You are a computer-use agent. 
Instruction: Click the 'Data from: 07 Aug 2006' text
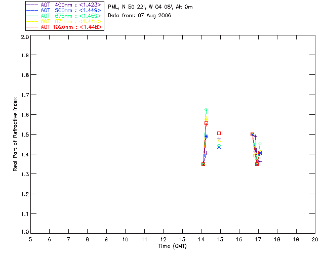pos(140,16)
